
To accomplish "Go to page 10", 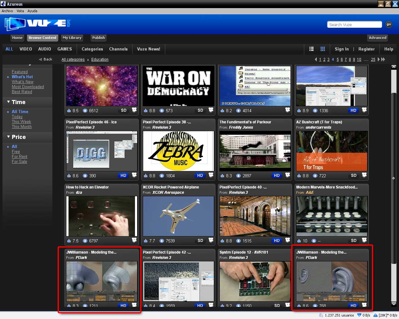I will (x=359, y=60).
